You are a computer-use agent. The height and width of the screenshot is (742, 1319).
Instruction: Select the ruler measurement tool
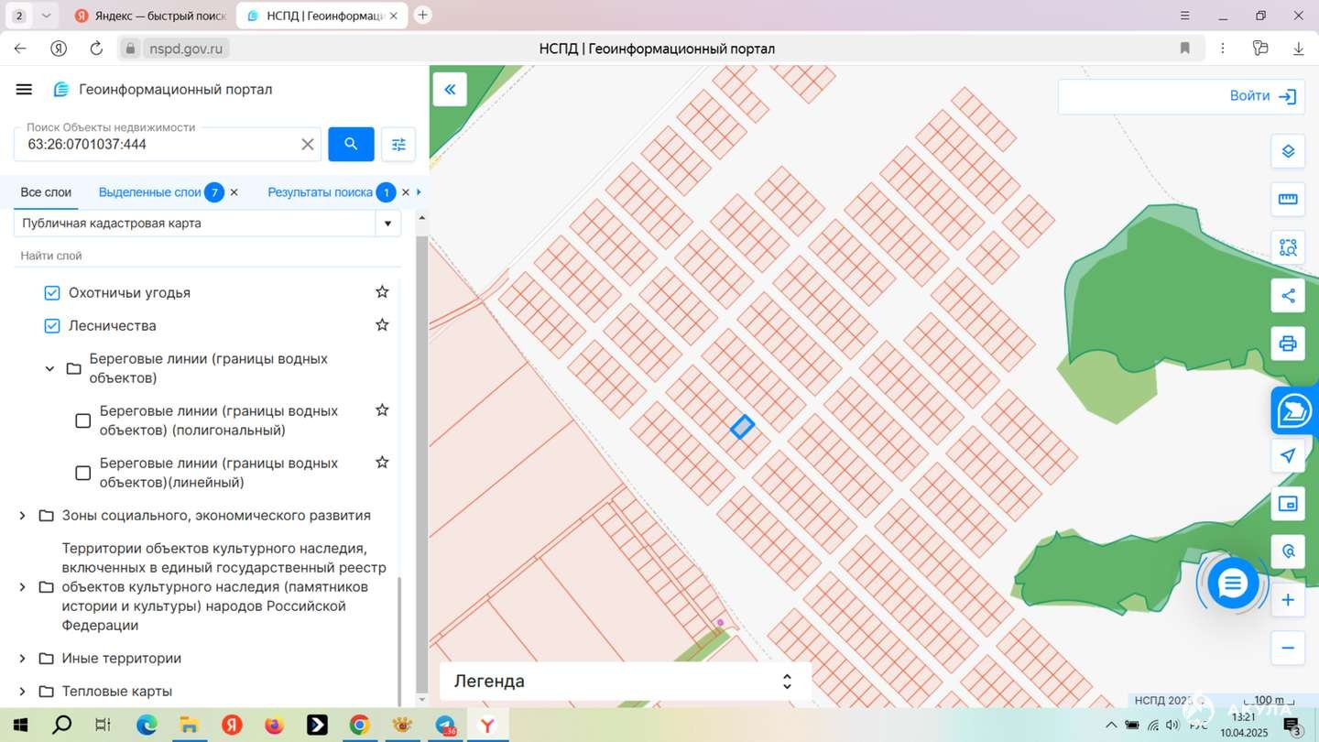(x=1288, y=199)
